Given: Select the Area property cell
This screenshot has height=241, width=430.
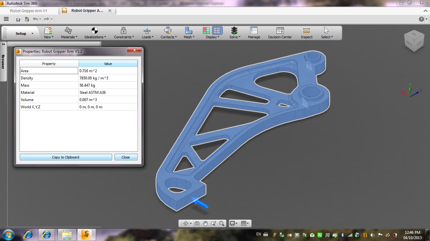Looking at the screenshot, I should pyautogui.click(x=49, y=71).
